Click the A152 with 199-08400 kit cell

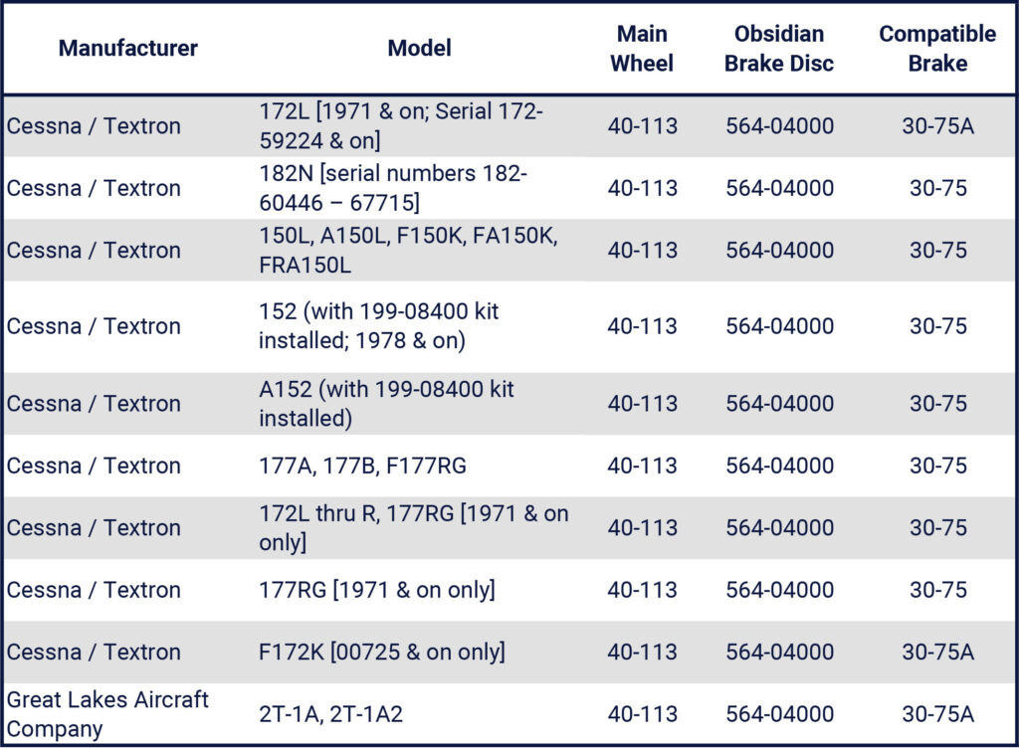(387, 403)
